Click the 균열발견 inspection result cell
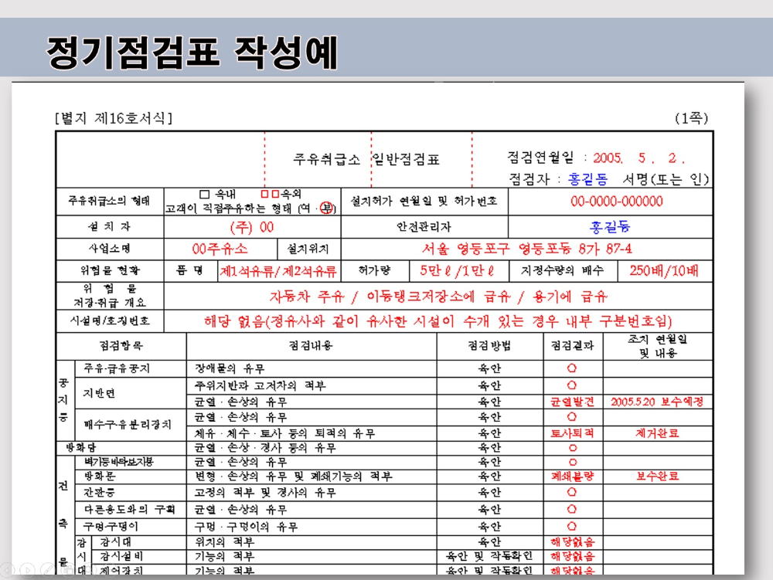Screen dimensions: 773x580 (x=571, y=401)
